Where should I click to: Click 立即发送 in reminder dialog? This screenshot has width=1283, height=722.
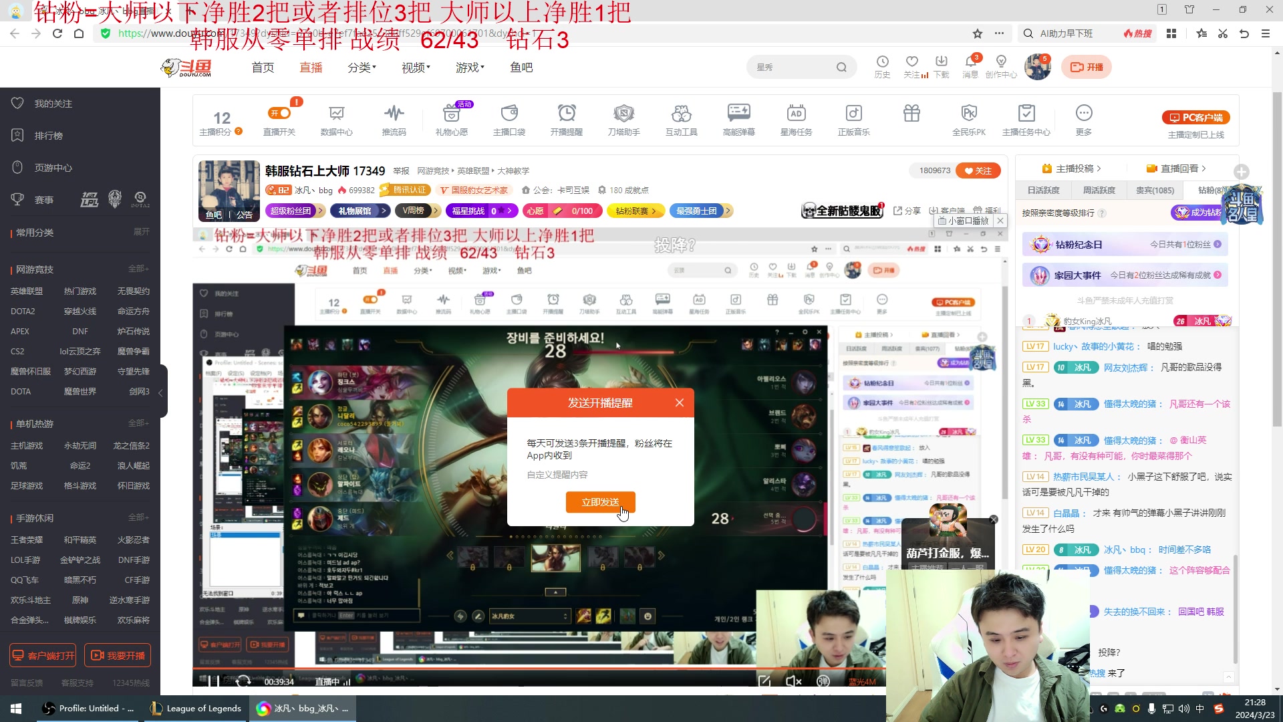[x=600, y=502]
